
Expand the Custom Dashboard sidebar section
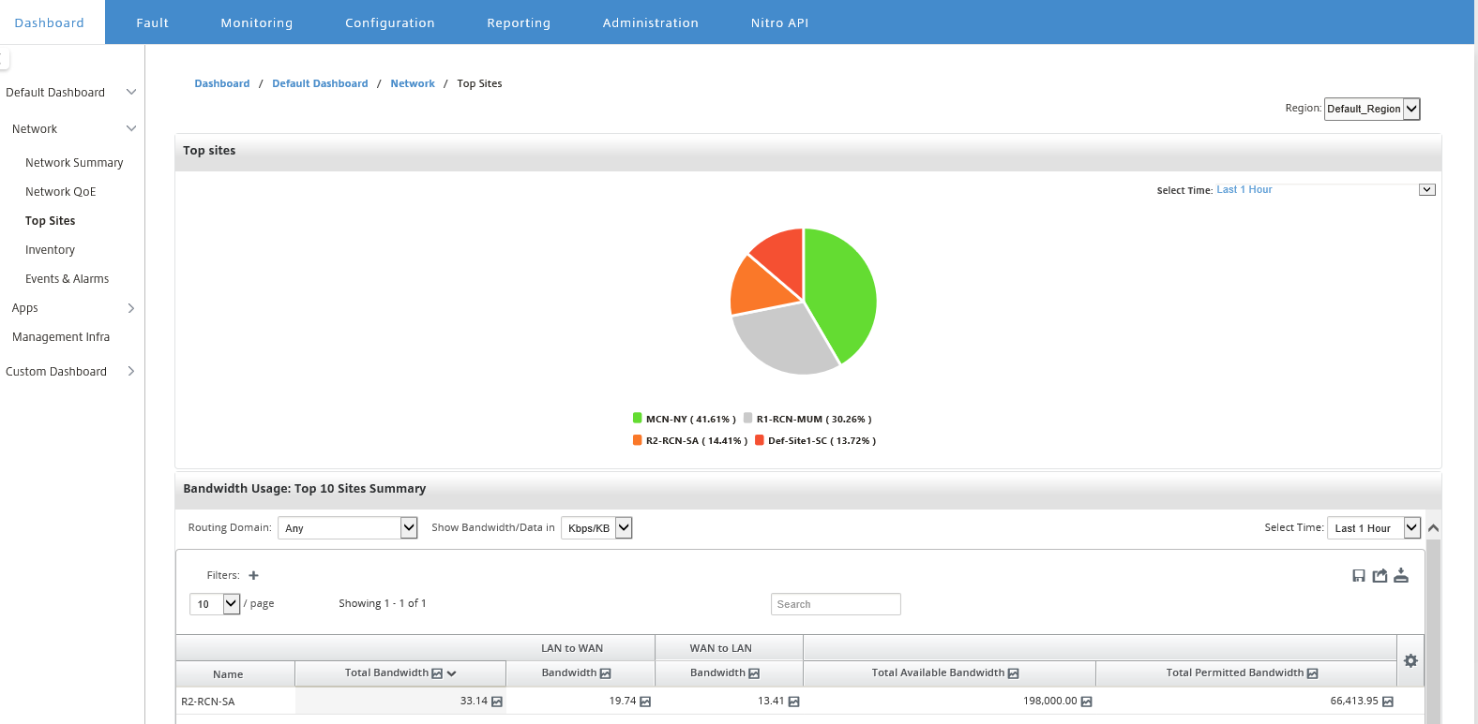[x=131, y=371]
